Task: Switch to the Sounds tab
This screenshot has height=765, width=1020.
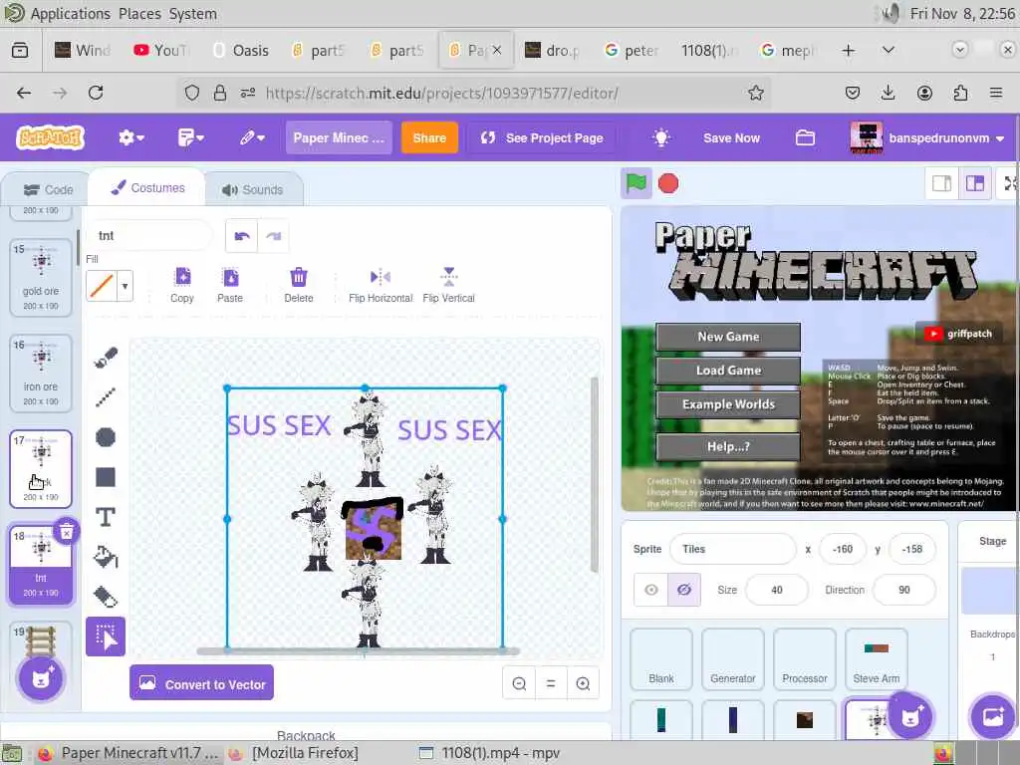Action: (x=252, y=190)
